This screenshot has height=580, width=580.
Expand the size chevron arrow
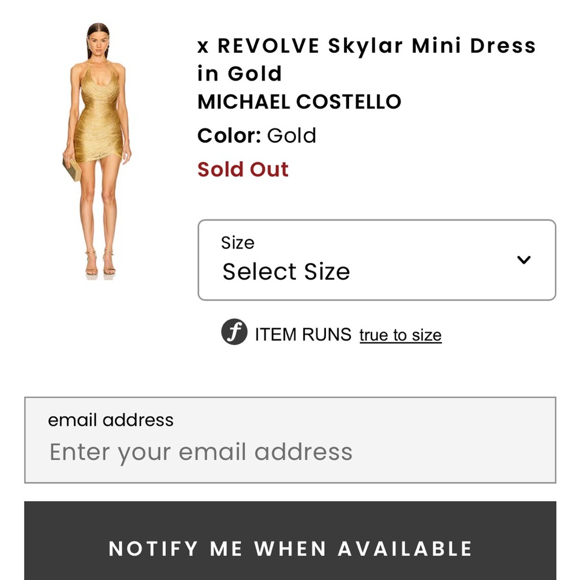coord(524,260)
